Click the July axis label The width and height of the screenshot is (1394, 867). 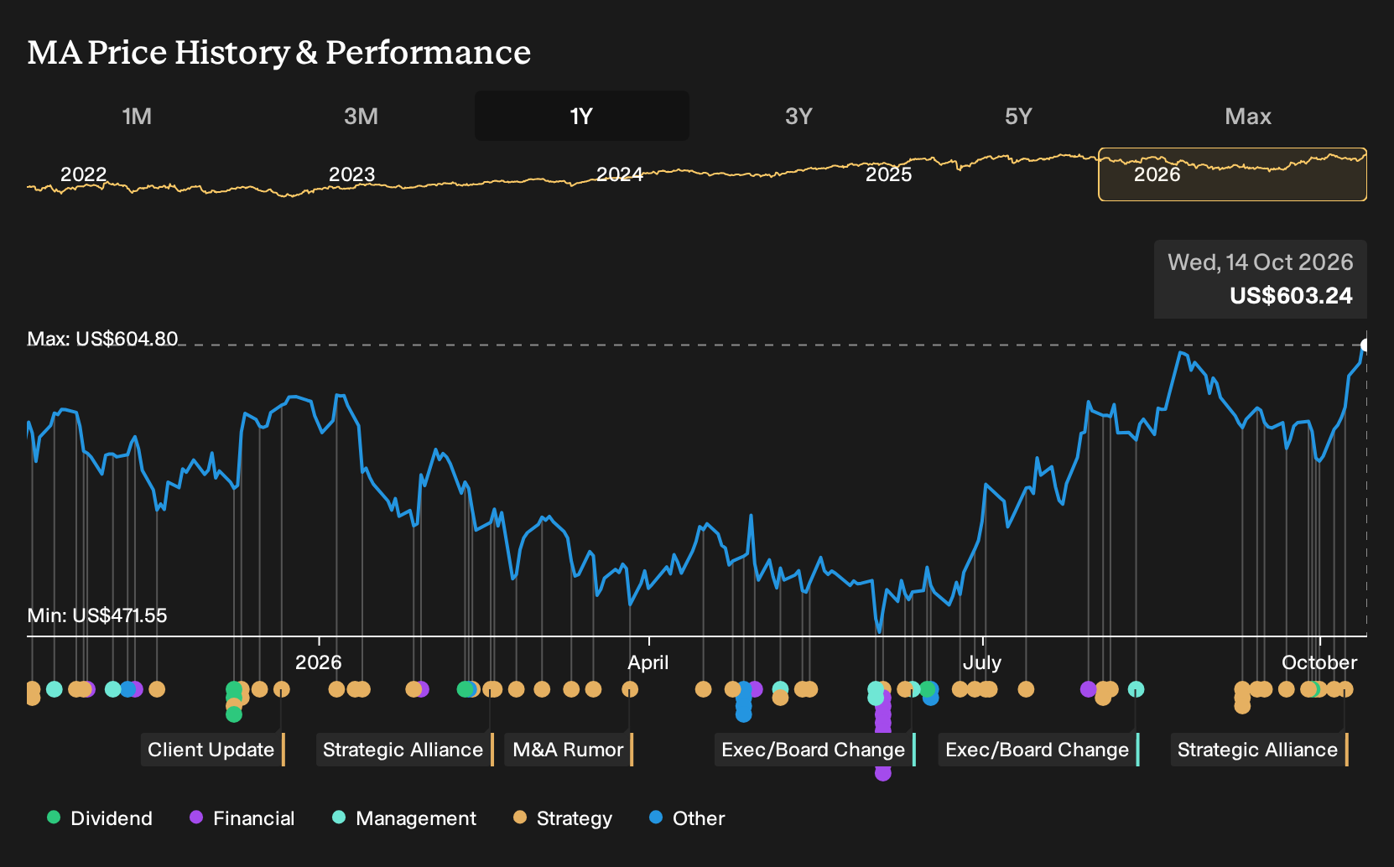point(982,662)
